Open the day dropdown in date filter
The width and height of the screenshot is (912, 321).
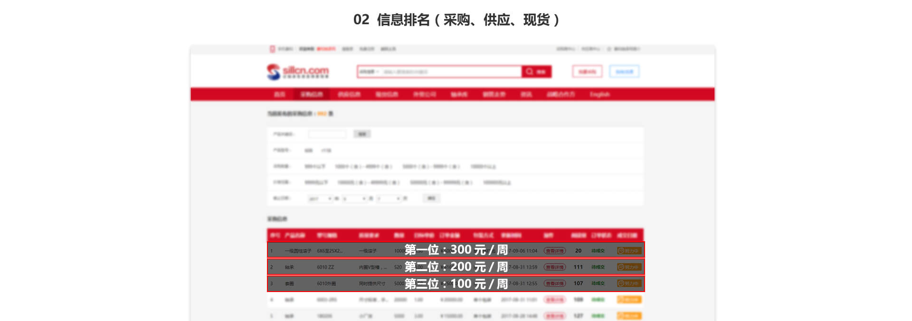click(x=389, y=198)
